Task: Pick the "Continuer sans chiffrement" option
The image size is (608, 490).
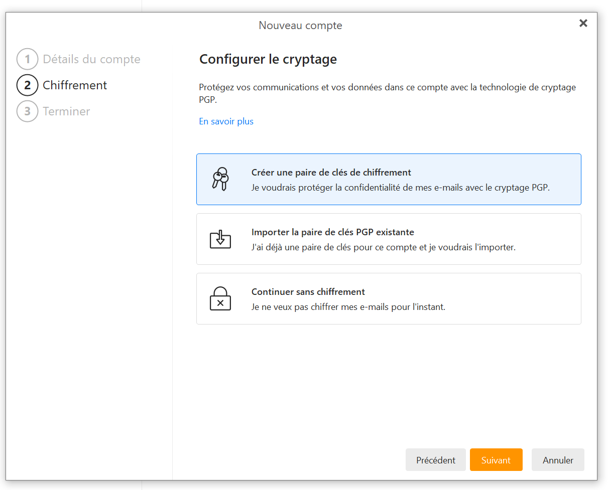Action: (308, 292)
